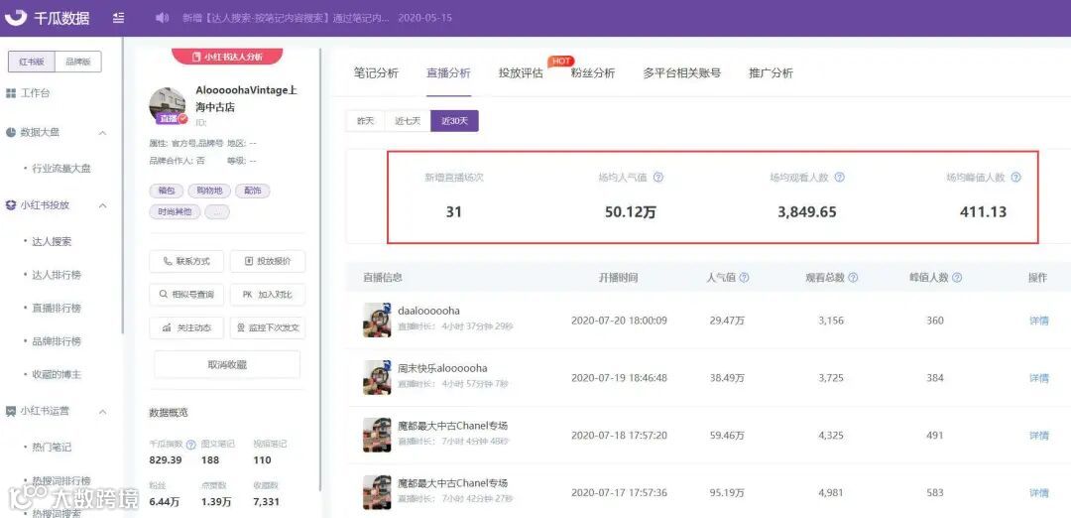This screenshot has height=518, width=1071.
Task: Go to 达人排行榜 in sidebar
Action: pos(57,275)
